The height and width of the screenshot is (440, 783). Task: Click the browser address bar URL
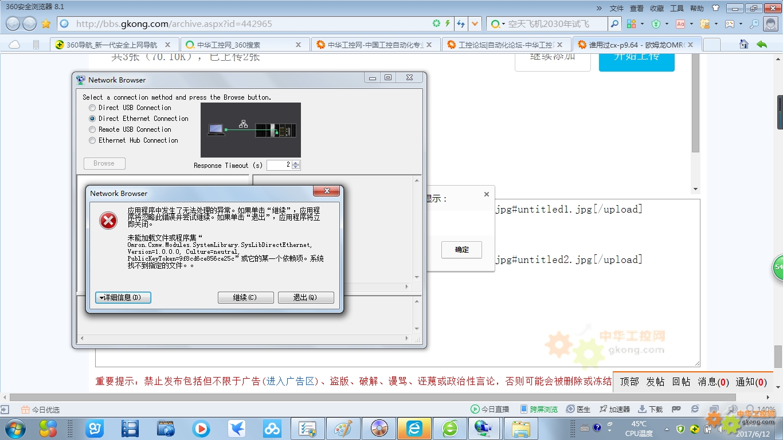(174, 24)
